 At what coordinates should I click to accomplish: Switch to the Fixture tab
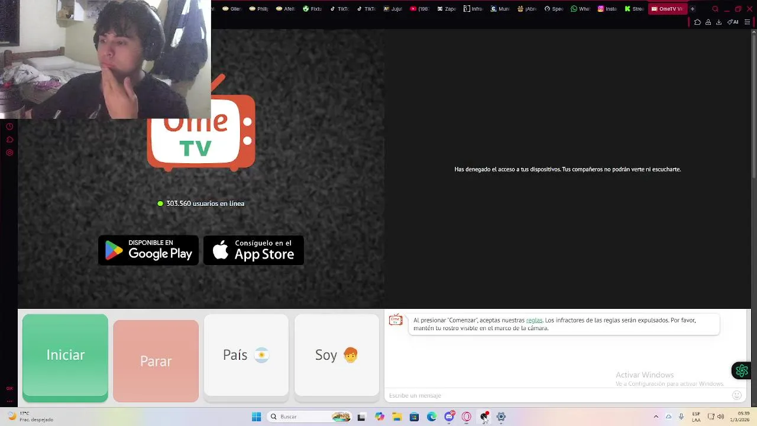(x=312, y=9)
